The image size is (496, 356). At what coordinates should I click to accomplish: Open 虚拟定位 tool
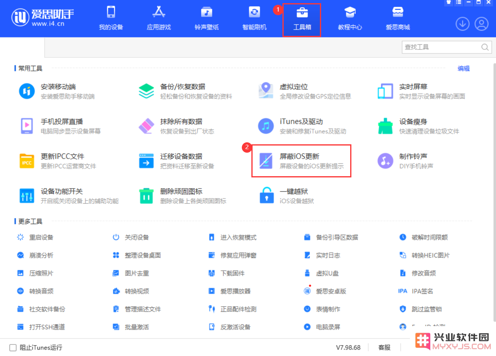pos(305,91)
